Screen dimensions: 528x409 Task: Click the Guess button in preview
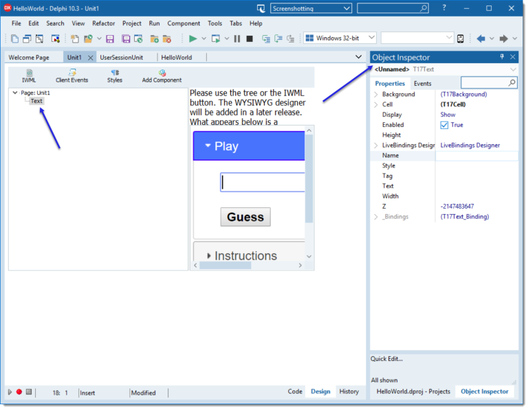(x=245, y=217)
